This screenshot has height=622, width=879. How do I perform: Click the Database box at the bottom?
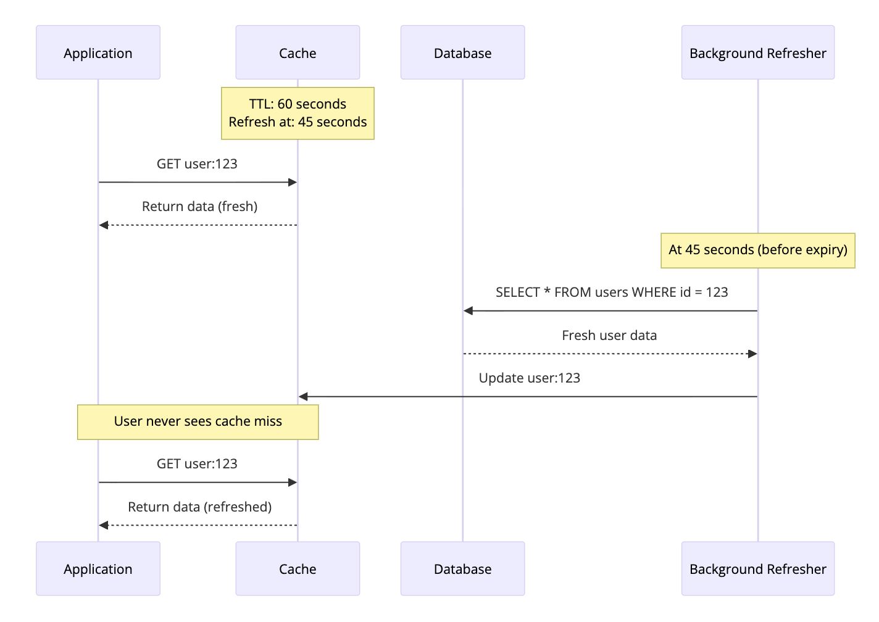tap(462, 568)
